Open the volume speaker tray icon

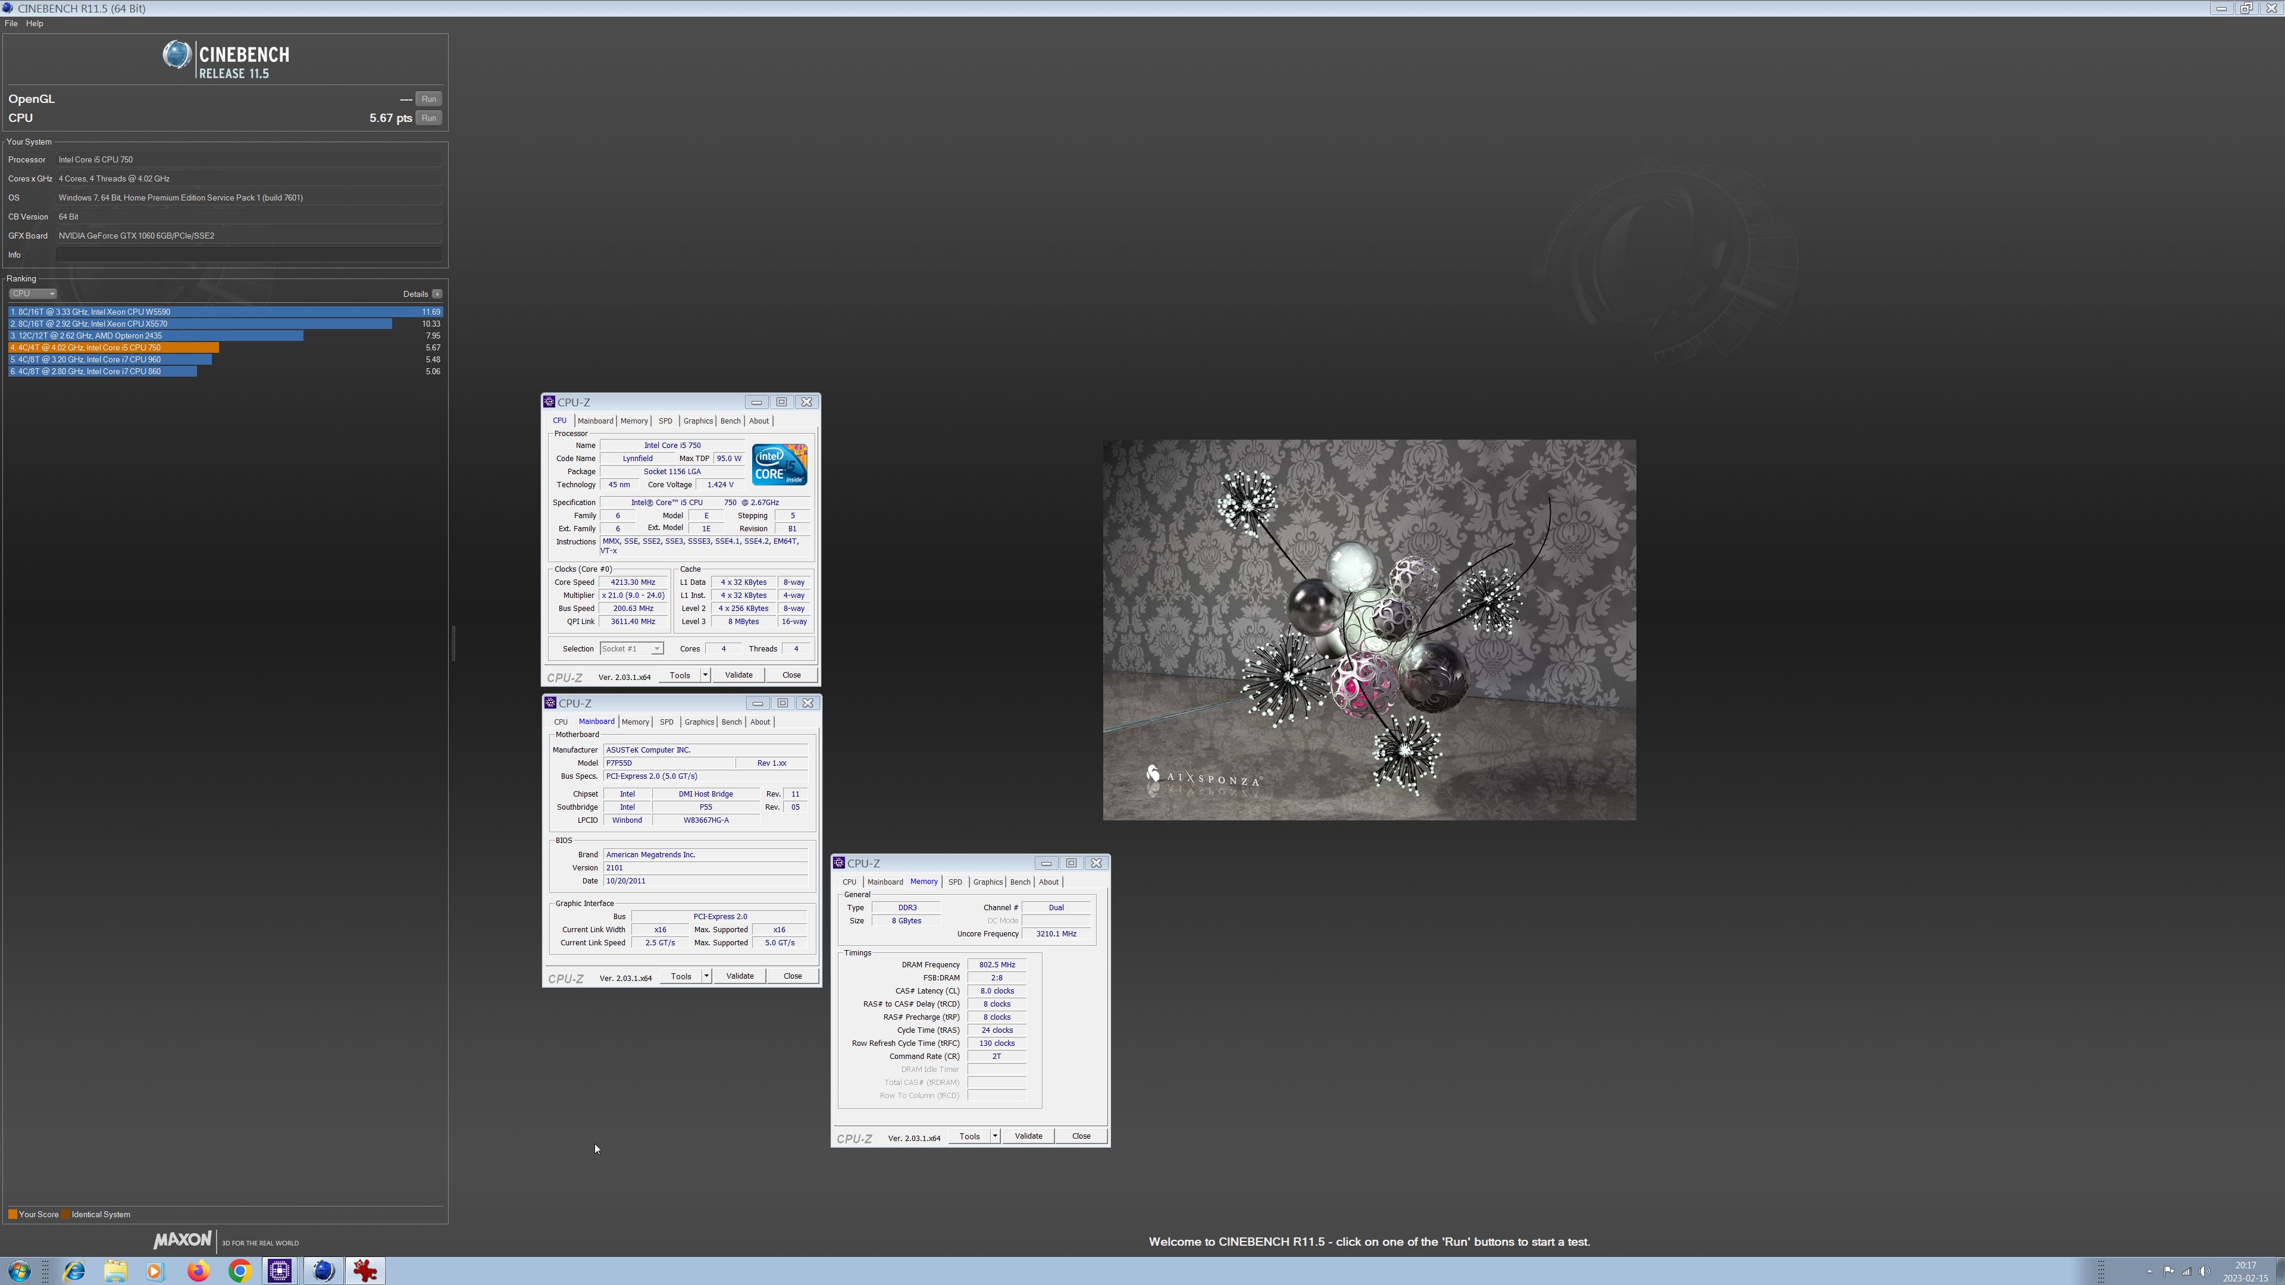point(2204,1271)
